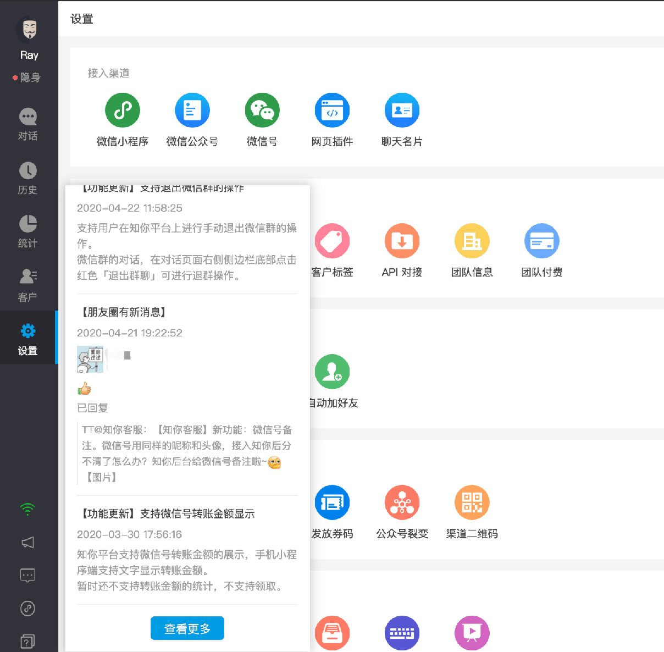Click the chat bubble feedback icon in sidebar
Image resolution: width=664 pixels, height=652 pixels.
tap(27, 576)
